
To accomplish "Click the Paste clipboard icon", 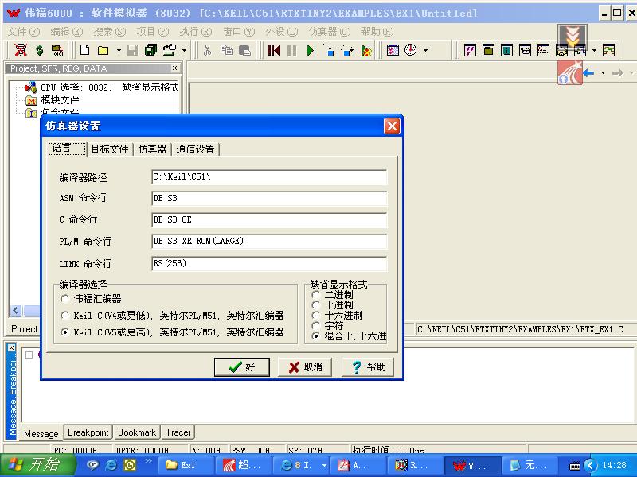I will [244, 50].
